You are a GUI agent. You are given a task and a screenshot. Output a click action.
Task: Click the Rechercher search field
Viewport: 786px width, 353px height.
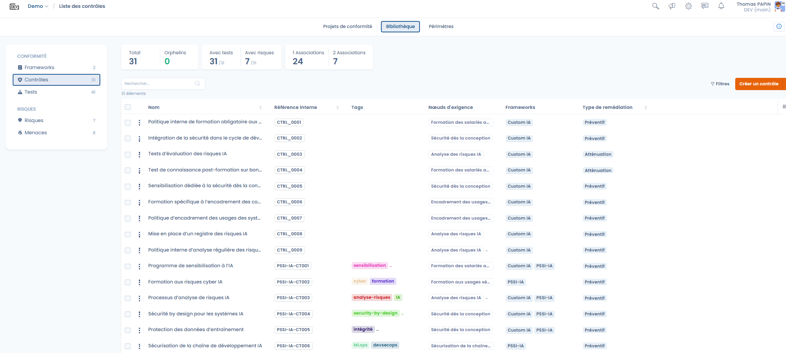tap(159, 84)
